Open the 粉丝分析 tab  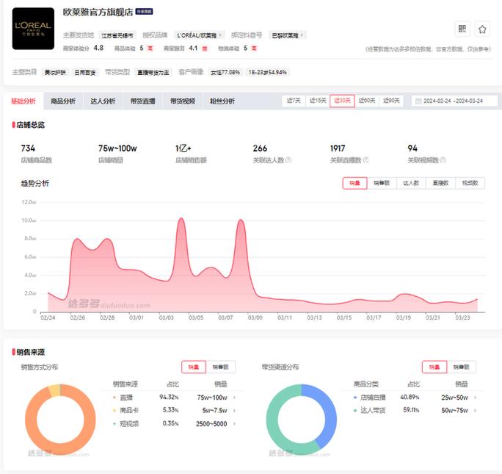[x=222, y=101]
